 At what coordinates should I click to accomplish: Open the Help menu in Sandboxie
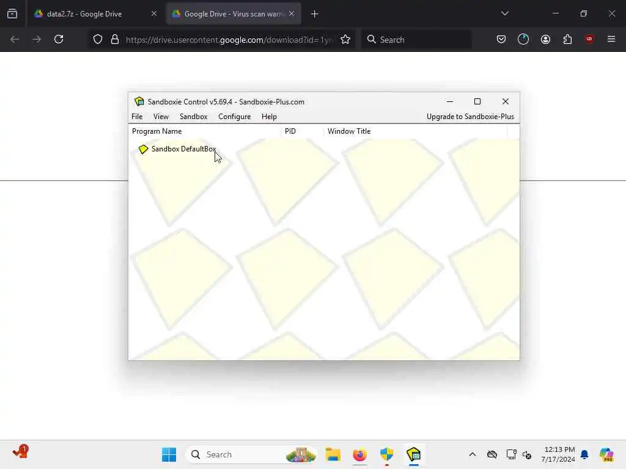coord(269,117)
